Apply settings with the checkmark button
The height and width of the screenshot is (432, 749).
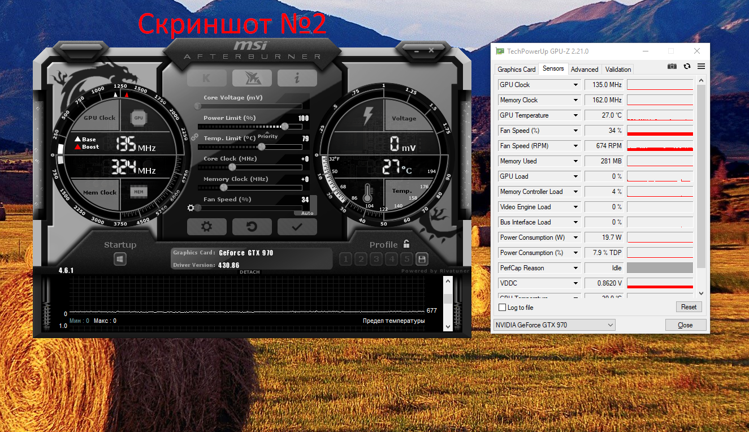pos(297,227)
